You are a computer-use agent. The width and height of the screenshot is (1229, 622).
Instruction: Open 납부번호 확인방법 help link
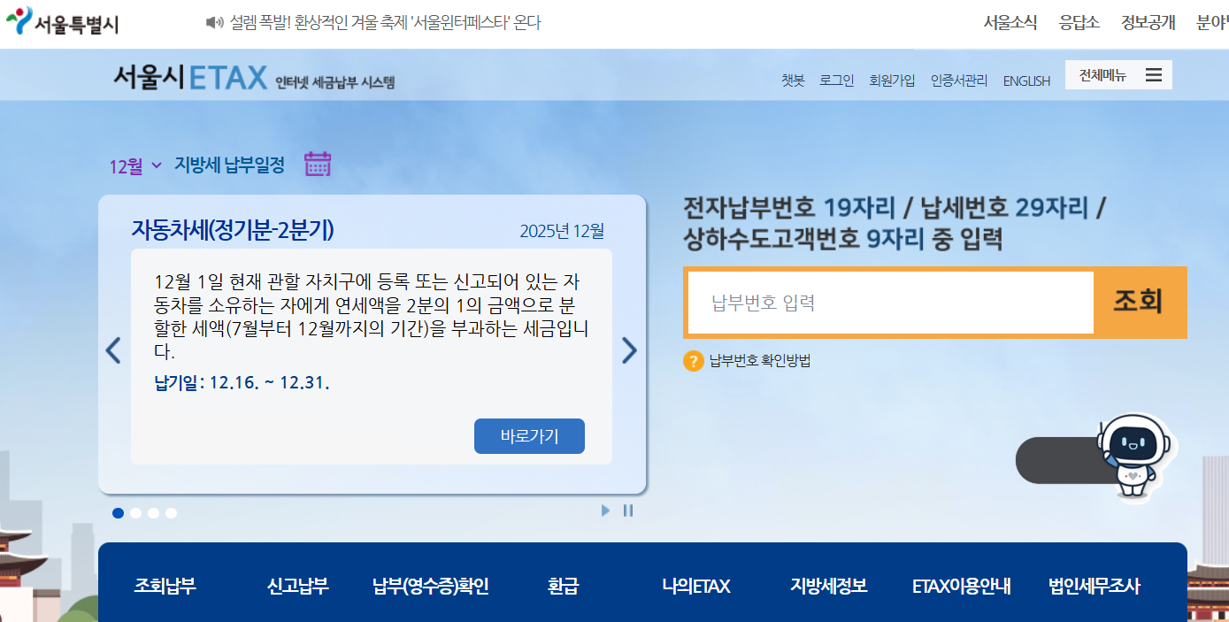pos(760,361)
